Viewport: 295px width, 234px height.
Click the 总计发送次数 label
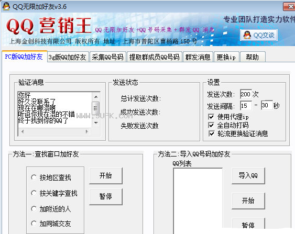[x=141, y=98]
